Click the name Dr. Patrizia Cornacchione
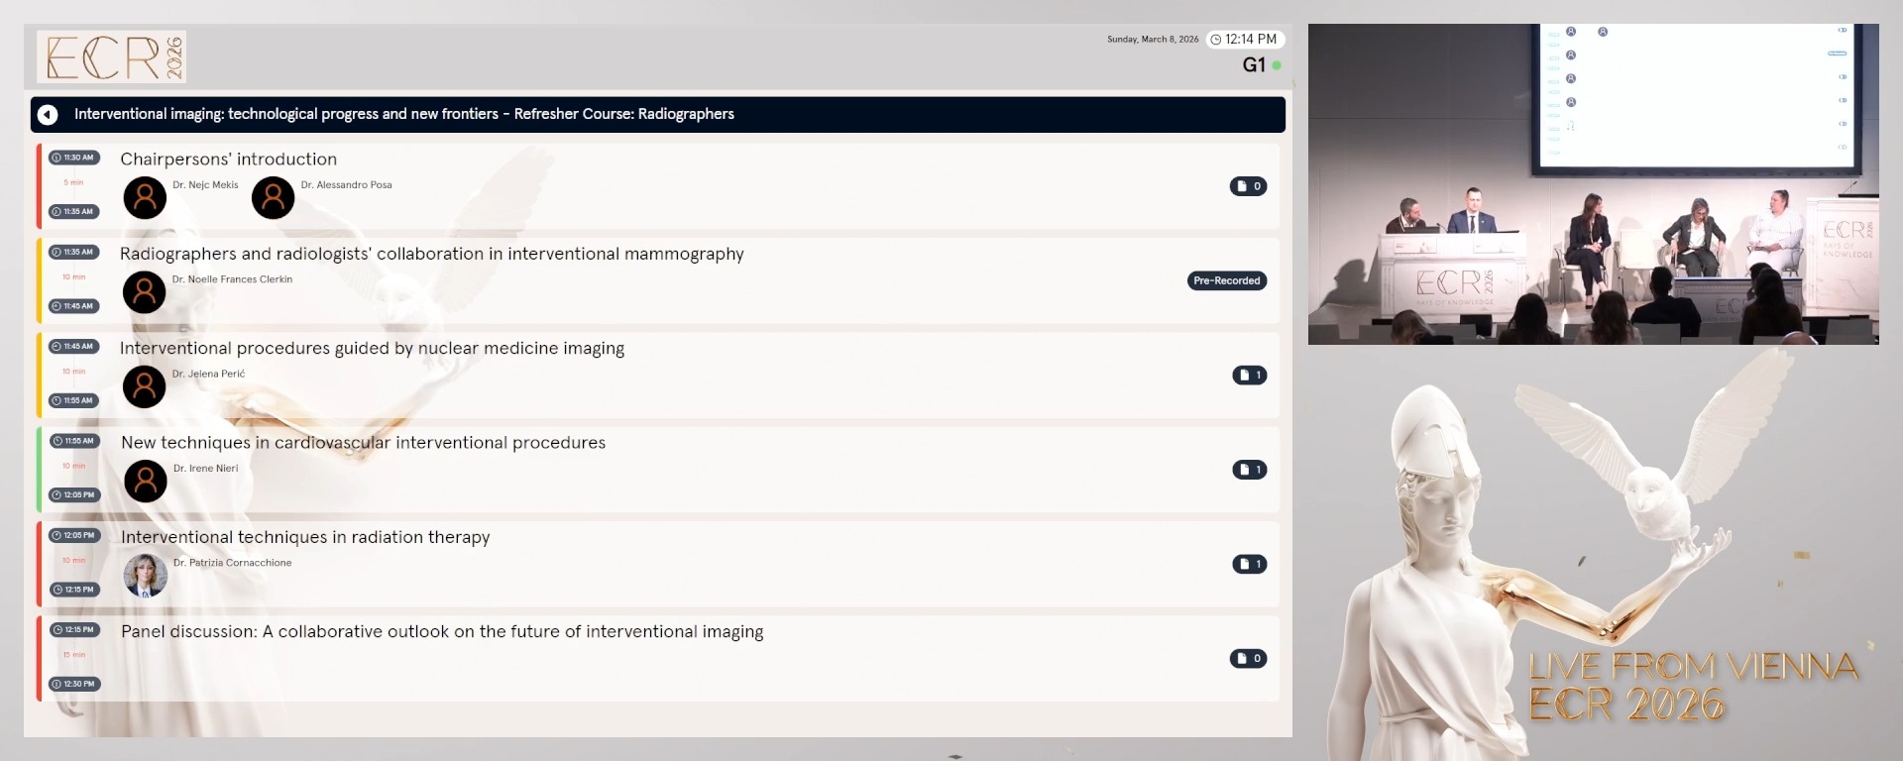1903x761 pixels. tap(232, 563)
